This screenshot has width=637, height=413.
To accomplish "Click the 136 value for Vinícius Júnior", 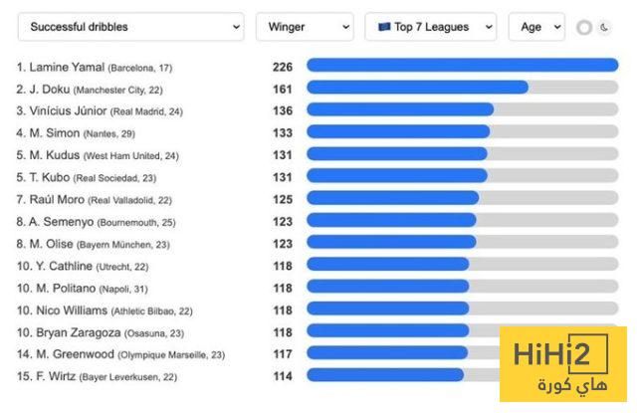I will [283, 110].
